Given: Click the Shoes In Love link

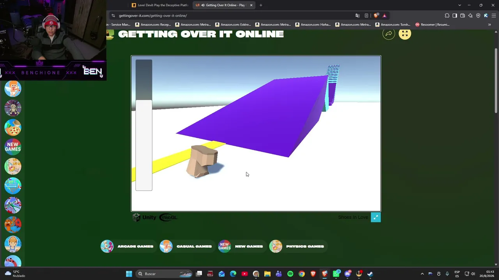Looking at the screenshot, I should tap(353, 217).
